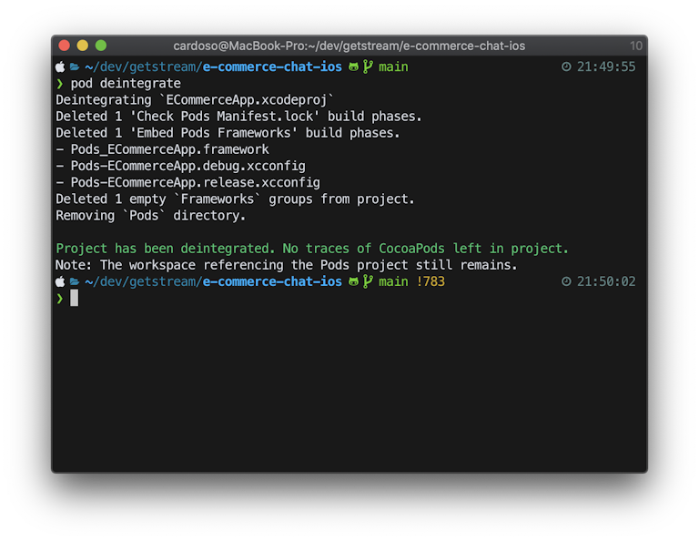Image resolution: width=699 pixels, height=541 pixels.
Task: Click the GitHub cat icon in the second prompt
Action: click(x=353, y=281)
